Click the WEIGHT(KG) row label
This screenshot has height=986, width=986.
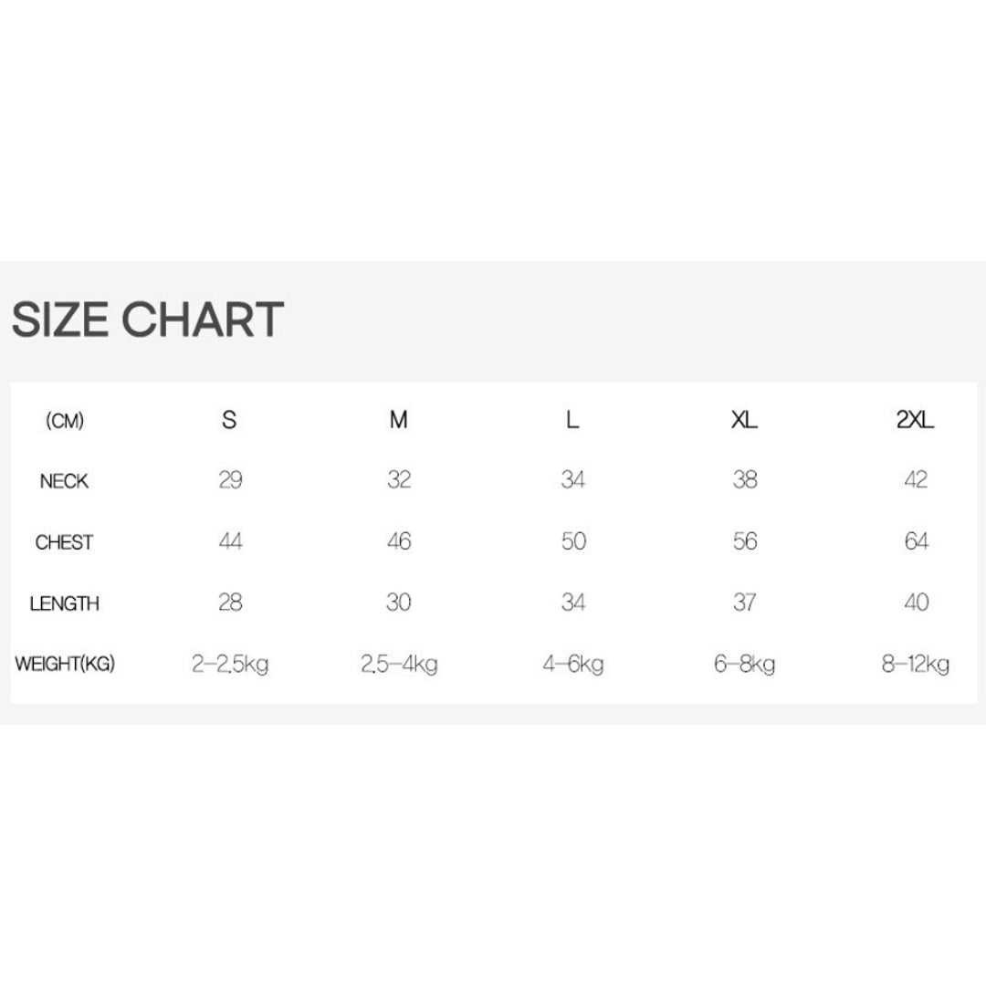(x=64, y=664)
